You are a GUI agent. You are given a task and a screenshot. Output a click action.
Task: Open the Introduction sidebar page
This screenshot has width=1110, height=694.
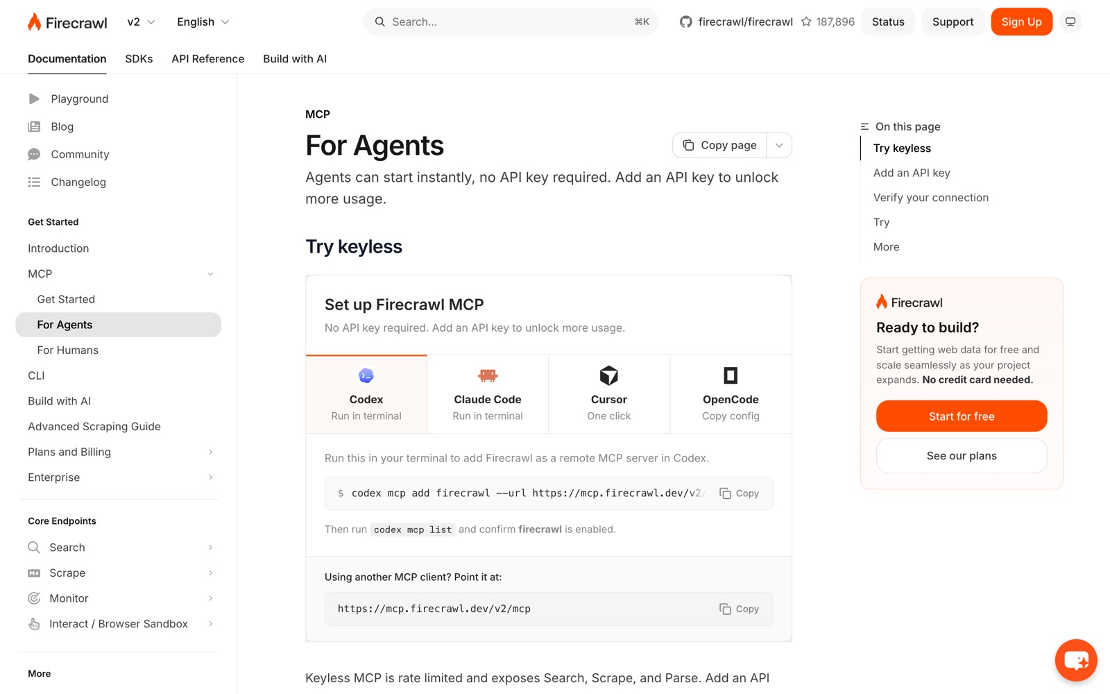(118, 248)
